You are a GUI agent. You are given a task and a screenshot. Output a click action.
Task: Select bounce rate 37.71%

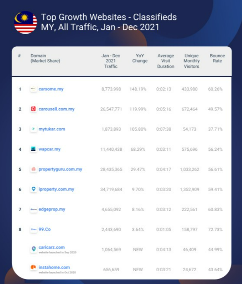click(215, 129)
